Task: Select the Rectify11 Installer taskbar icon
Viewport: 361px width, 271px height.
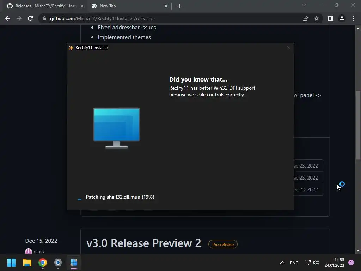Action: 74,263
